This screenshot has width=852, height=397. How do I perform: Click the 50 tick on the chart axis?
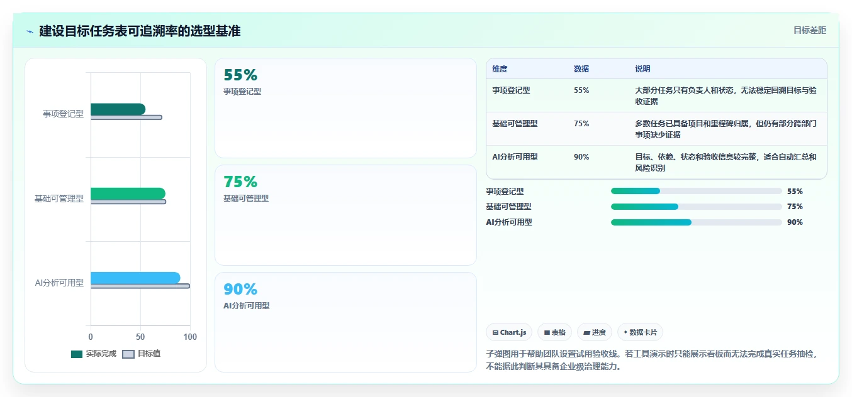coord(140,337)
